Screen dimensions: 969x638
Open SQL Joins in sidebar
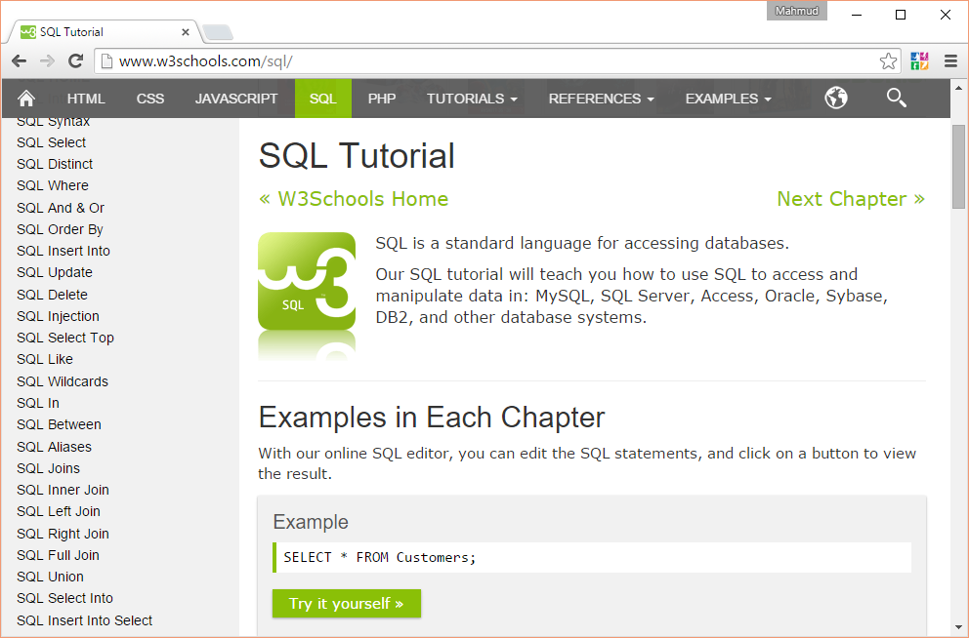(48, 468)
